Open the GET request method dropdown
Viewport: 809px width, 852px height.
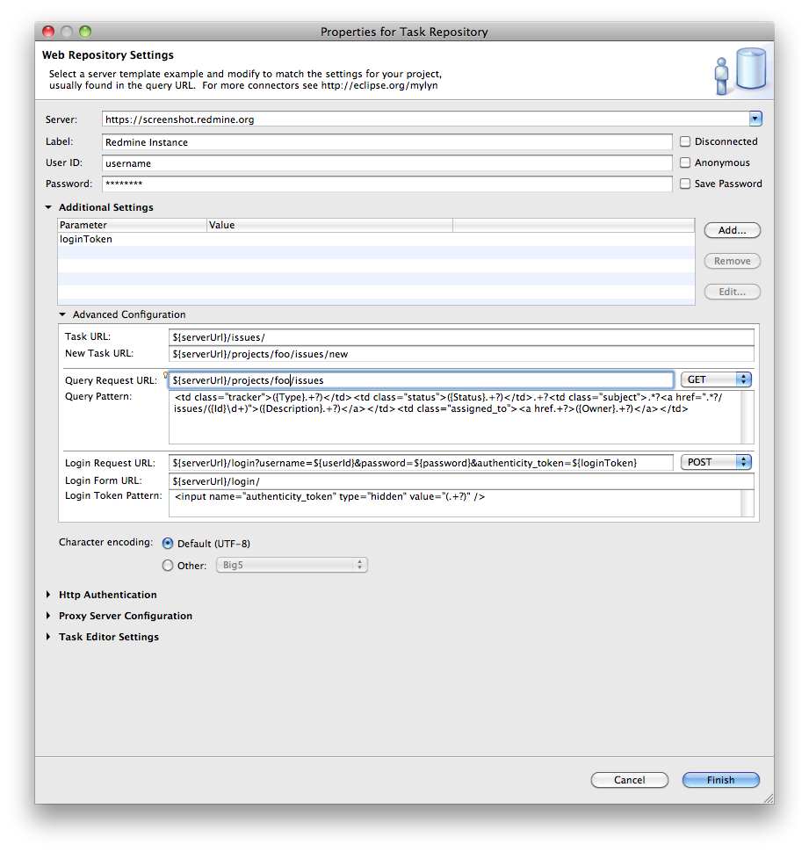716,379
